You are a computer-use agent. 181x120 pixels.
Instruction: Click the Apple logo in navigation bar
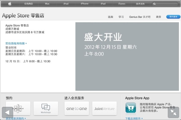[x=10, y=4]
